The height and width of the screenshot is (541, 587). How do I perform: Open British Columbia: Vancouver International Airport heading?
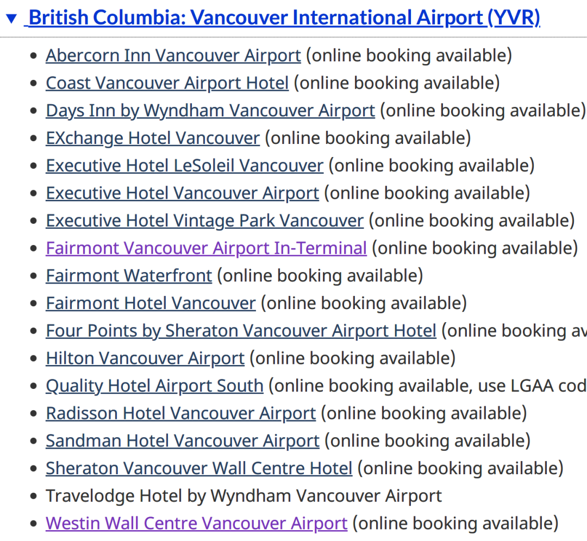[x=284, y=17]
